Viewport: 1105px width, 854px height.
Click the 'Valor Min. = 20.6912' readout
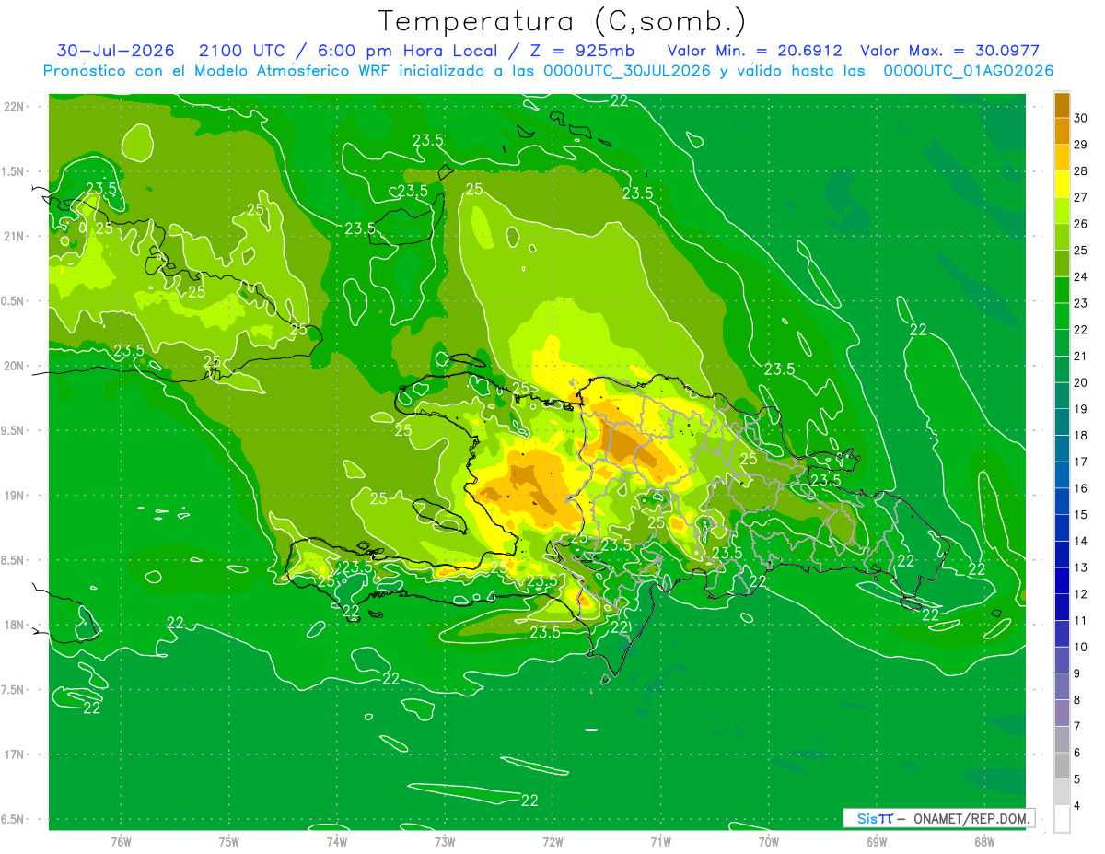click(x=755, y=51)
